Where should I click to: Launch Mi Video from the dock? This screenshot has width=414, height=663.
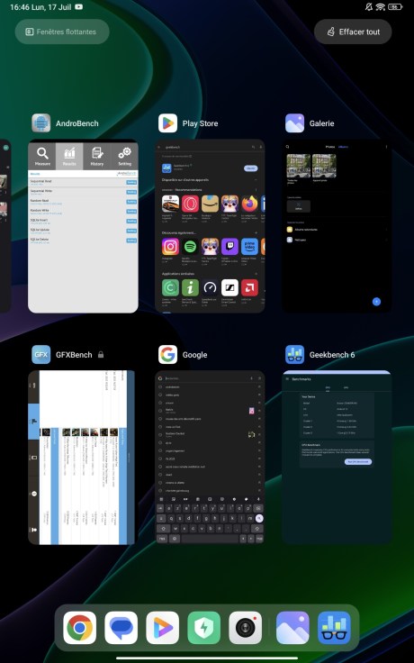[x=163, y=628]
